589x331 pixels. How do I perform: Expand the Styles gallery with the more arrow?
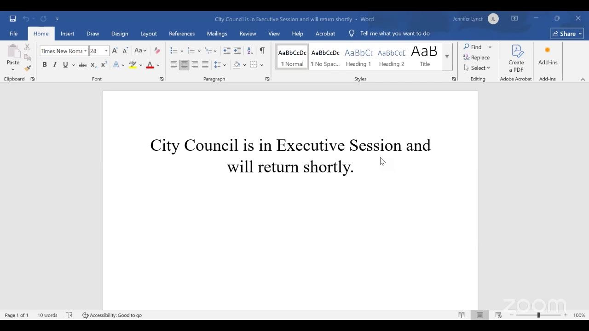pyautogui.click(x=447, y=57)
